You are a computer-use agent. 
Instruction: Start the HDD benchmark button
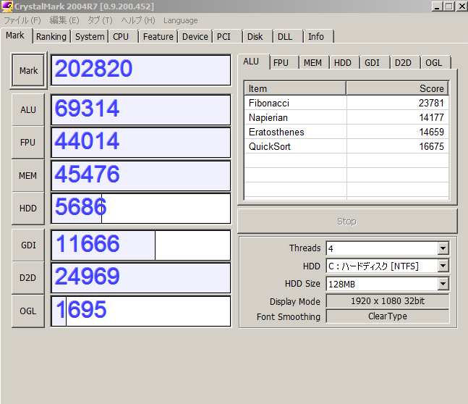(x=28, y=209)
